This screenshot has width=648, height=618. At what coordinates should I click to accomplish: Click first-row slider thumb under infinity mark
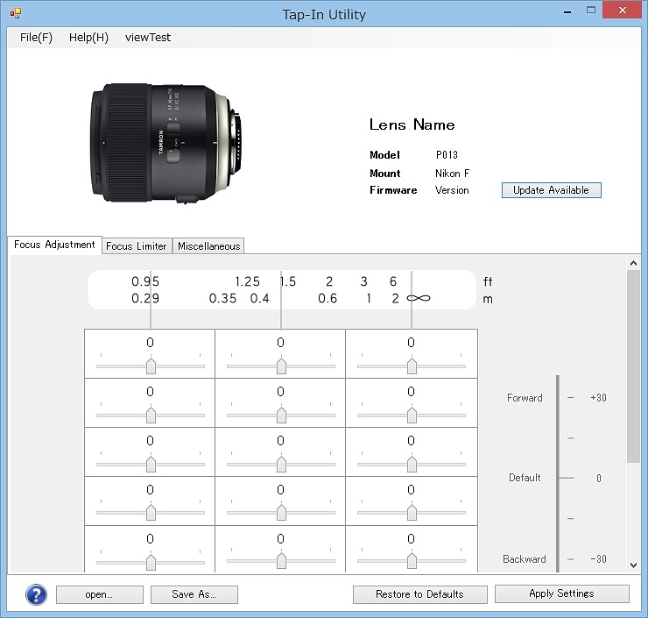point(412,366)
